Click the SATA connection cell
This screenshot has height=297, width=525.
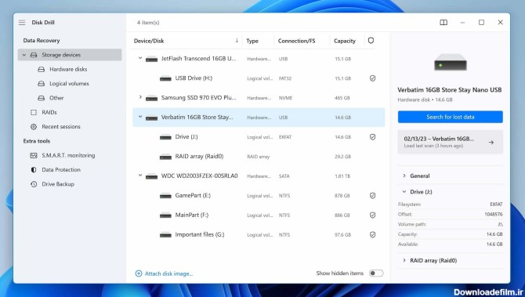284,176
